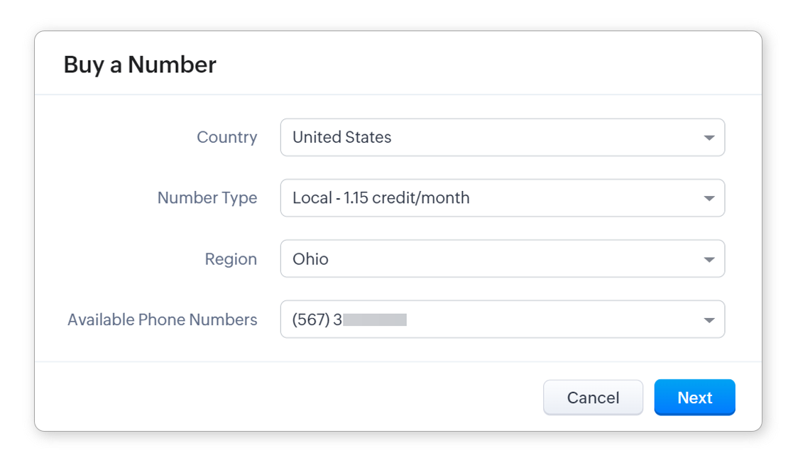
Task: Open the Available Phone Numbers caret
Action: (709, 320)
